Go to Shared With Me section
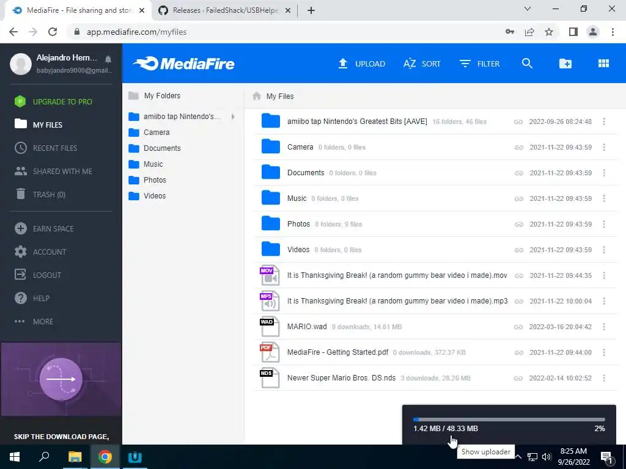Viewport: 626px width, 469px height. point(53,171)
